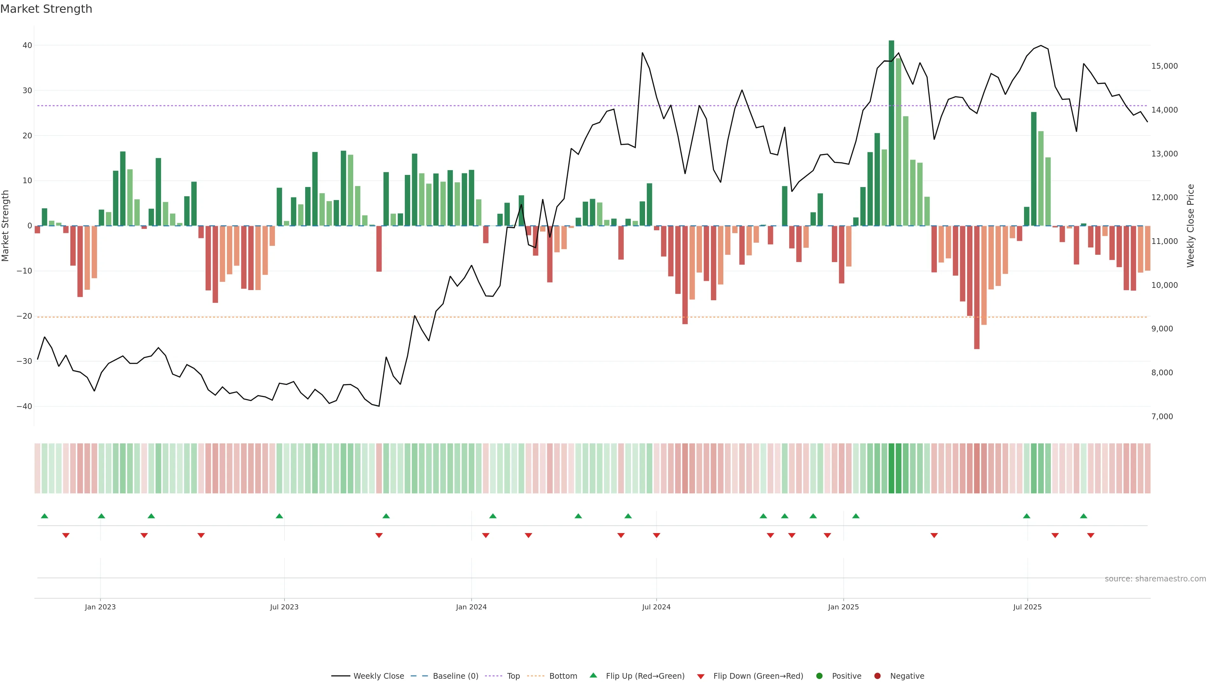Click the leftmost red flip-down triangle marker
The image size is (1222, 687).
point(66,535)
